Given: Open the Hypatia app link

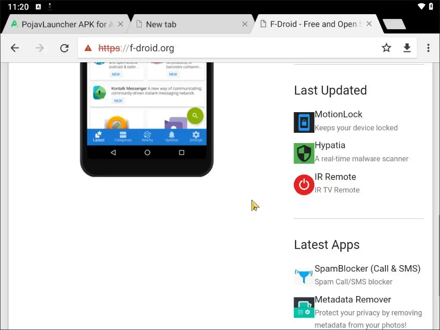Looking at the screenshot, I should tap(330, 145).
